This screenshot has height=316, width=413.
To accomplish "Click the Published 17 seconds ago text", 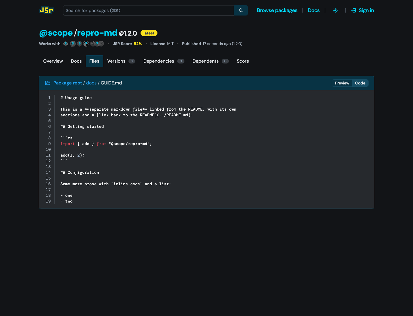I will click(x=212, y=44).
